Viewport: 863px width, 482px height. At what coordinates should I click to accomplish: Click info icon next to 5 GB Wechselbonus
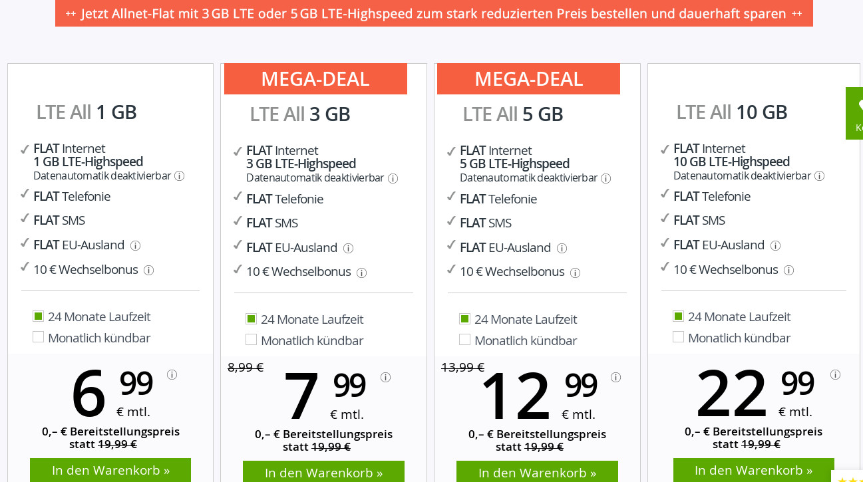(x=575, y=273)
